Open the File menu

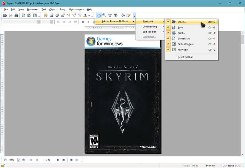pyautogui.click(x=6, y=9)
